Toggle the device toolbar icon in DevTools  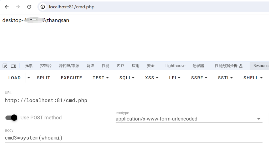click(x=14, y=66)
